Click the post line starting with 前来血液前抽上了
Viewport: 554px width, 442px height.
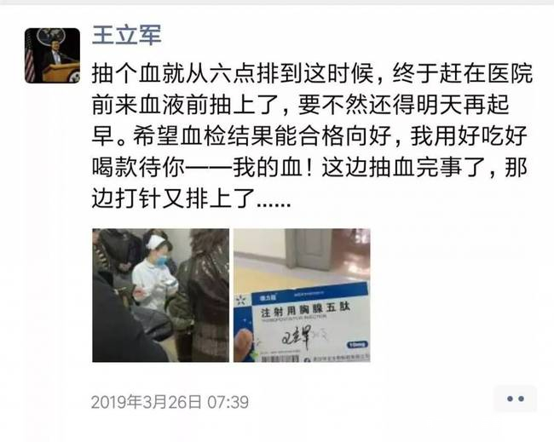(300, 105)
